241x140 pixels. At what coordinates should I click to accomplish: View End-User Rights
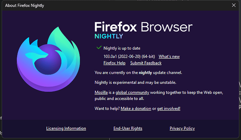point(128,128)
